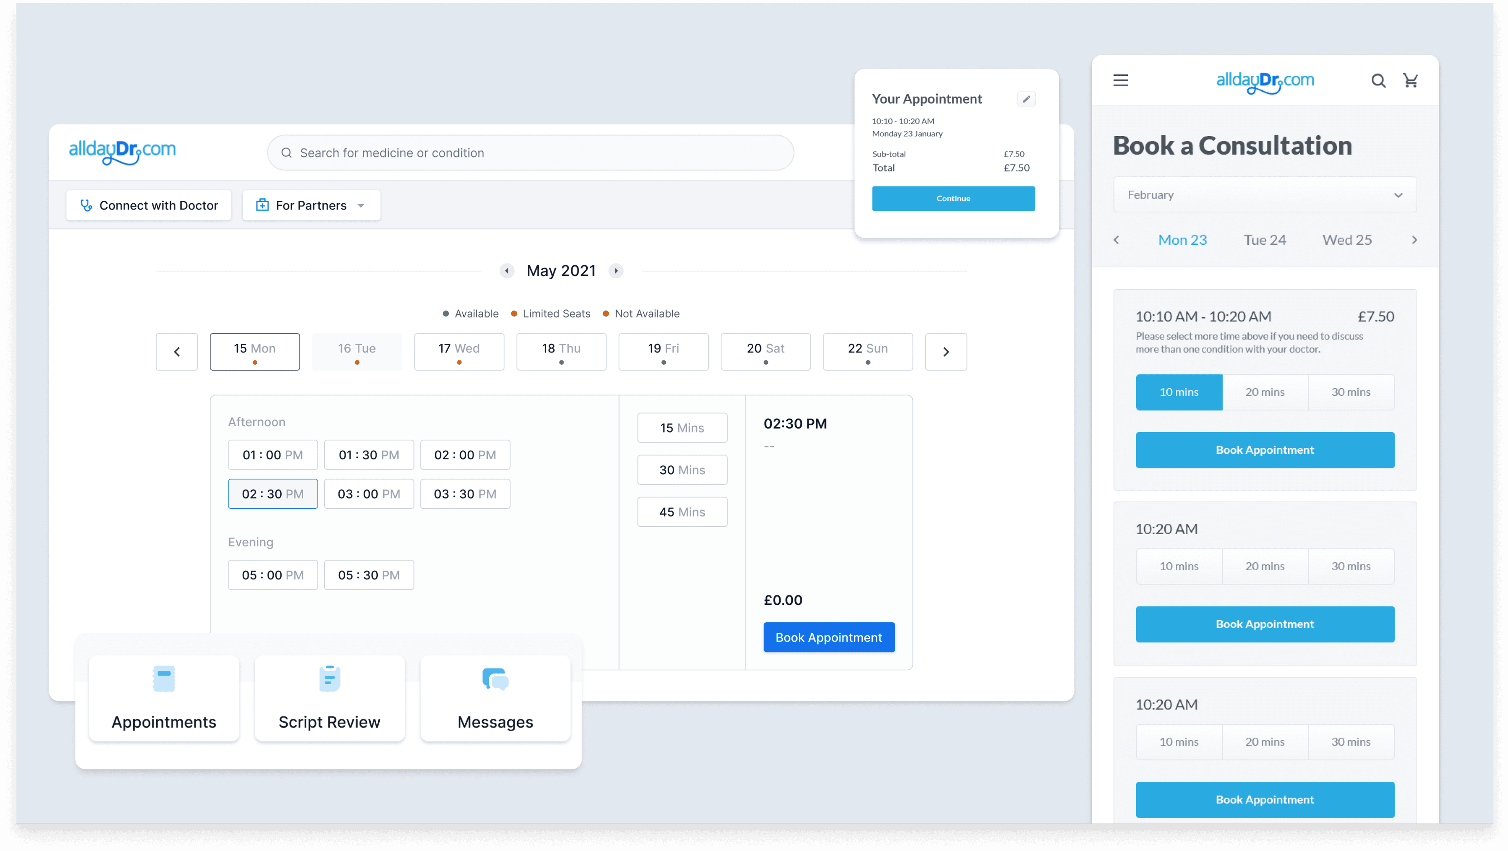Click the search icon in mobile panel header

1378,81
